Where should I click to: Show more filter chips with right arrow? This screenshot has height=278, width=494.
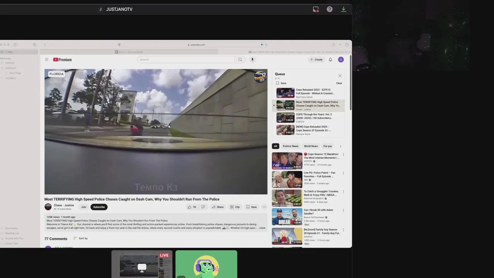point(340,146)
